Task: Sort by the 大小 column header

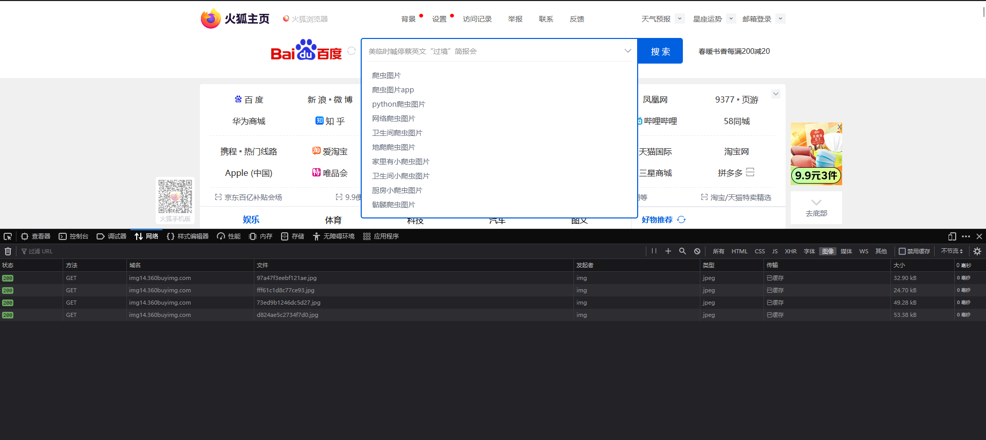Action: point(922,265)
